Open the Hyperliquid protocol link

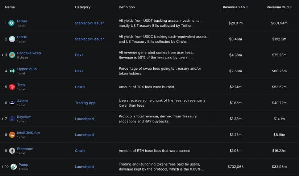pyautogui.click(x=27, y=69)
